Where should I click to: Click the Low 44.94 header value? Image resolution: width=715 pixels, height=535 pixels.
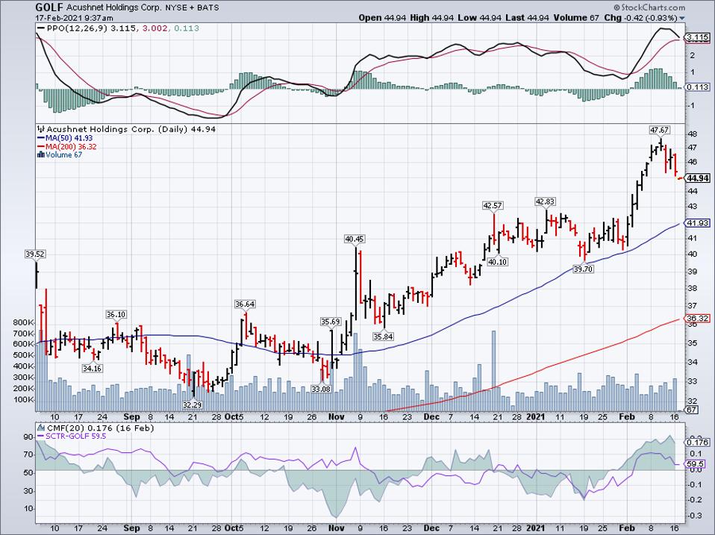point(478,18)
